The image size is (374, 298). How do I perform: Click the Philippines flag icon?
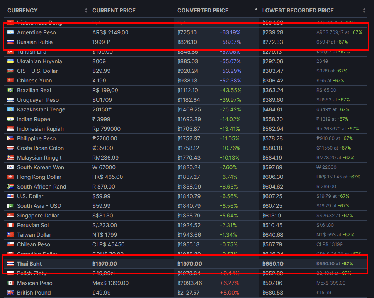tap(10, 138)
